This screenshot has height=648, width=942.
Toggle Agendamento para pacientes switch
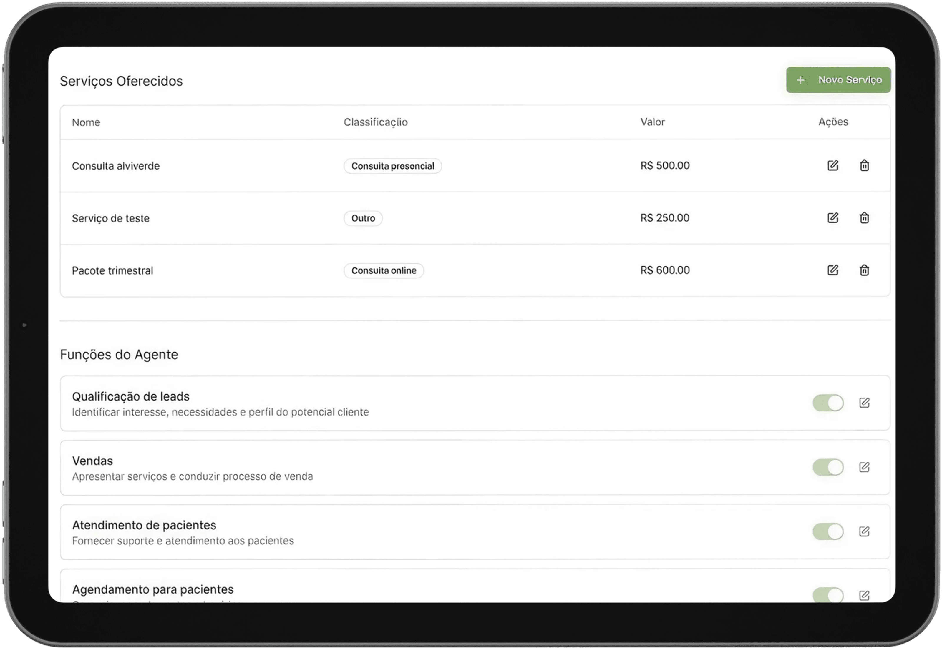pos(828,596)
